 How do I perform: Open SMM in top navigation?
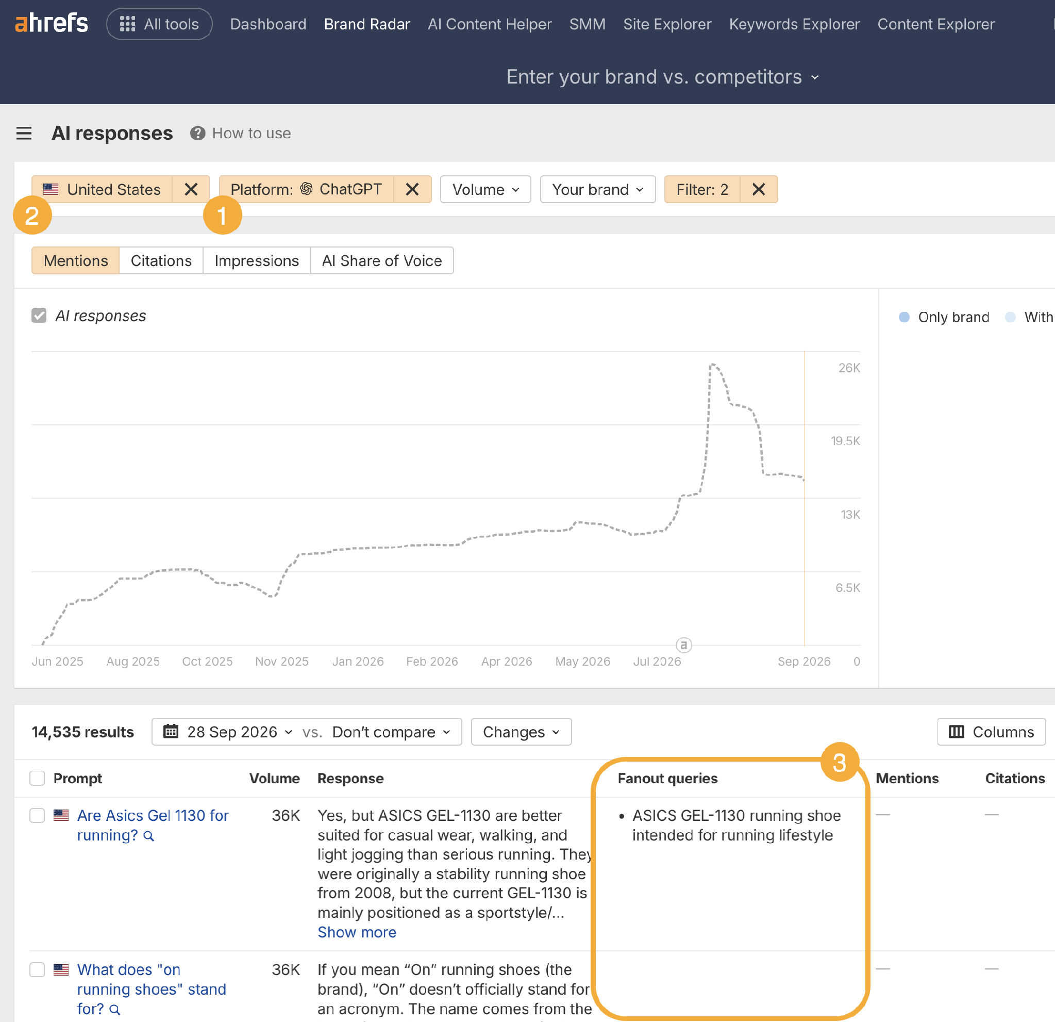(587, 24)
